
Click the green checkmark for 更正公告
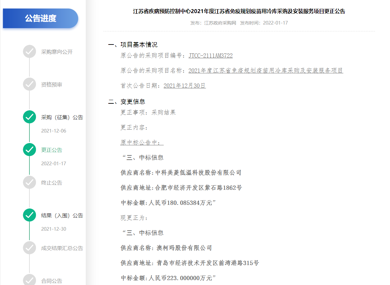(x=29, y=150)
